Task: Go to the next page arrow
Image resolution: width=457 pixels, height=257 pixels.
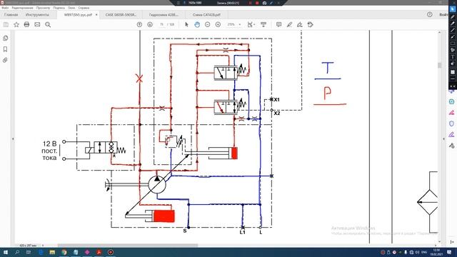Action: click(x=150, y=24)
